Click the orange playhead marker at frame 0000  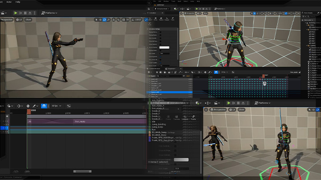[29, 112]
